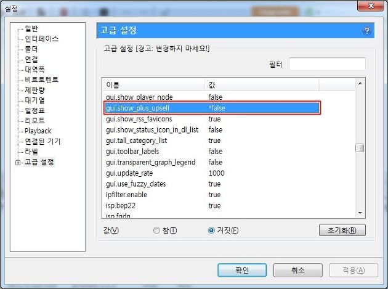
Task: Click the 적용(A) button
Action: (354, 270)
